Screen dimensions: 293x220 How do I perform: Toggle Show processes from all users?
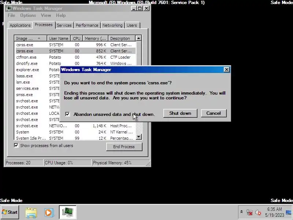pyautogui.click(x=16, y=145)
